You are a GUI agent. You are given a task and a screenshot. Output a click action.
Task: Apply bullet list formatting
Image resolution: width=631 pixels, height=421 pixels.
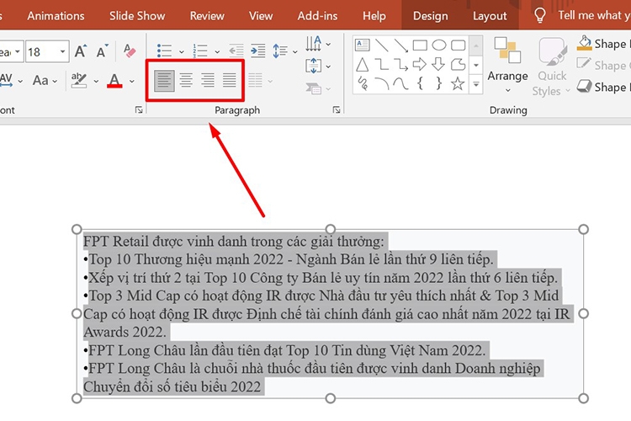(x=164, y=51)
